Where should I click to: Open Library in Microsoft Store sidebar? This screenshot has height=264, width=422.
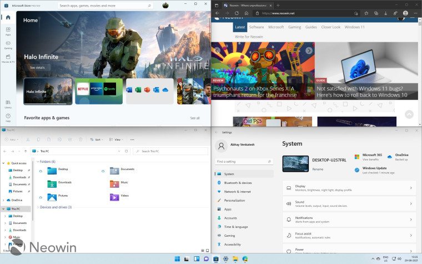(x=8, y=104)
